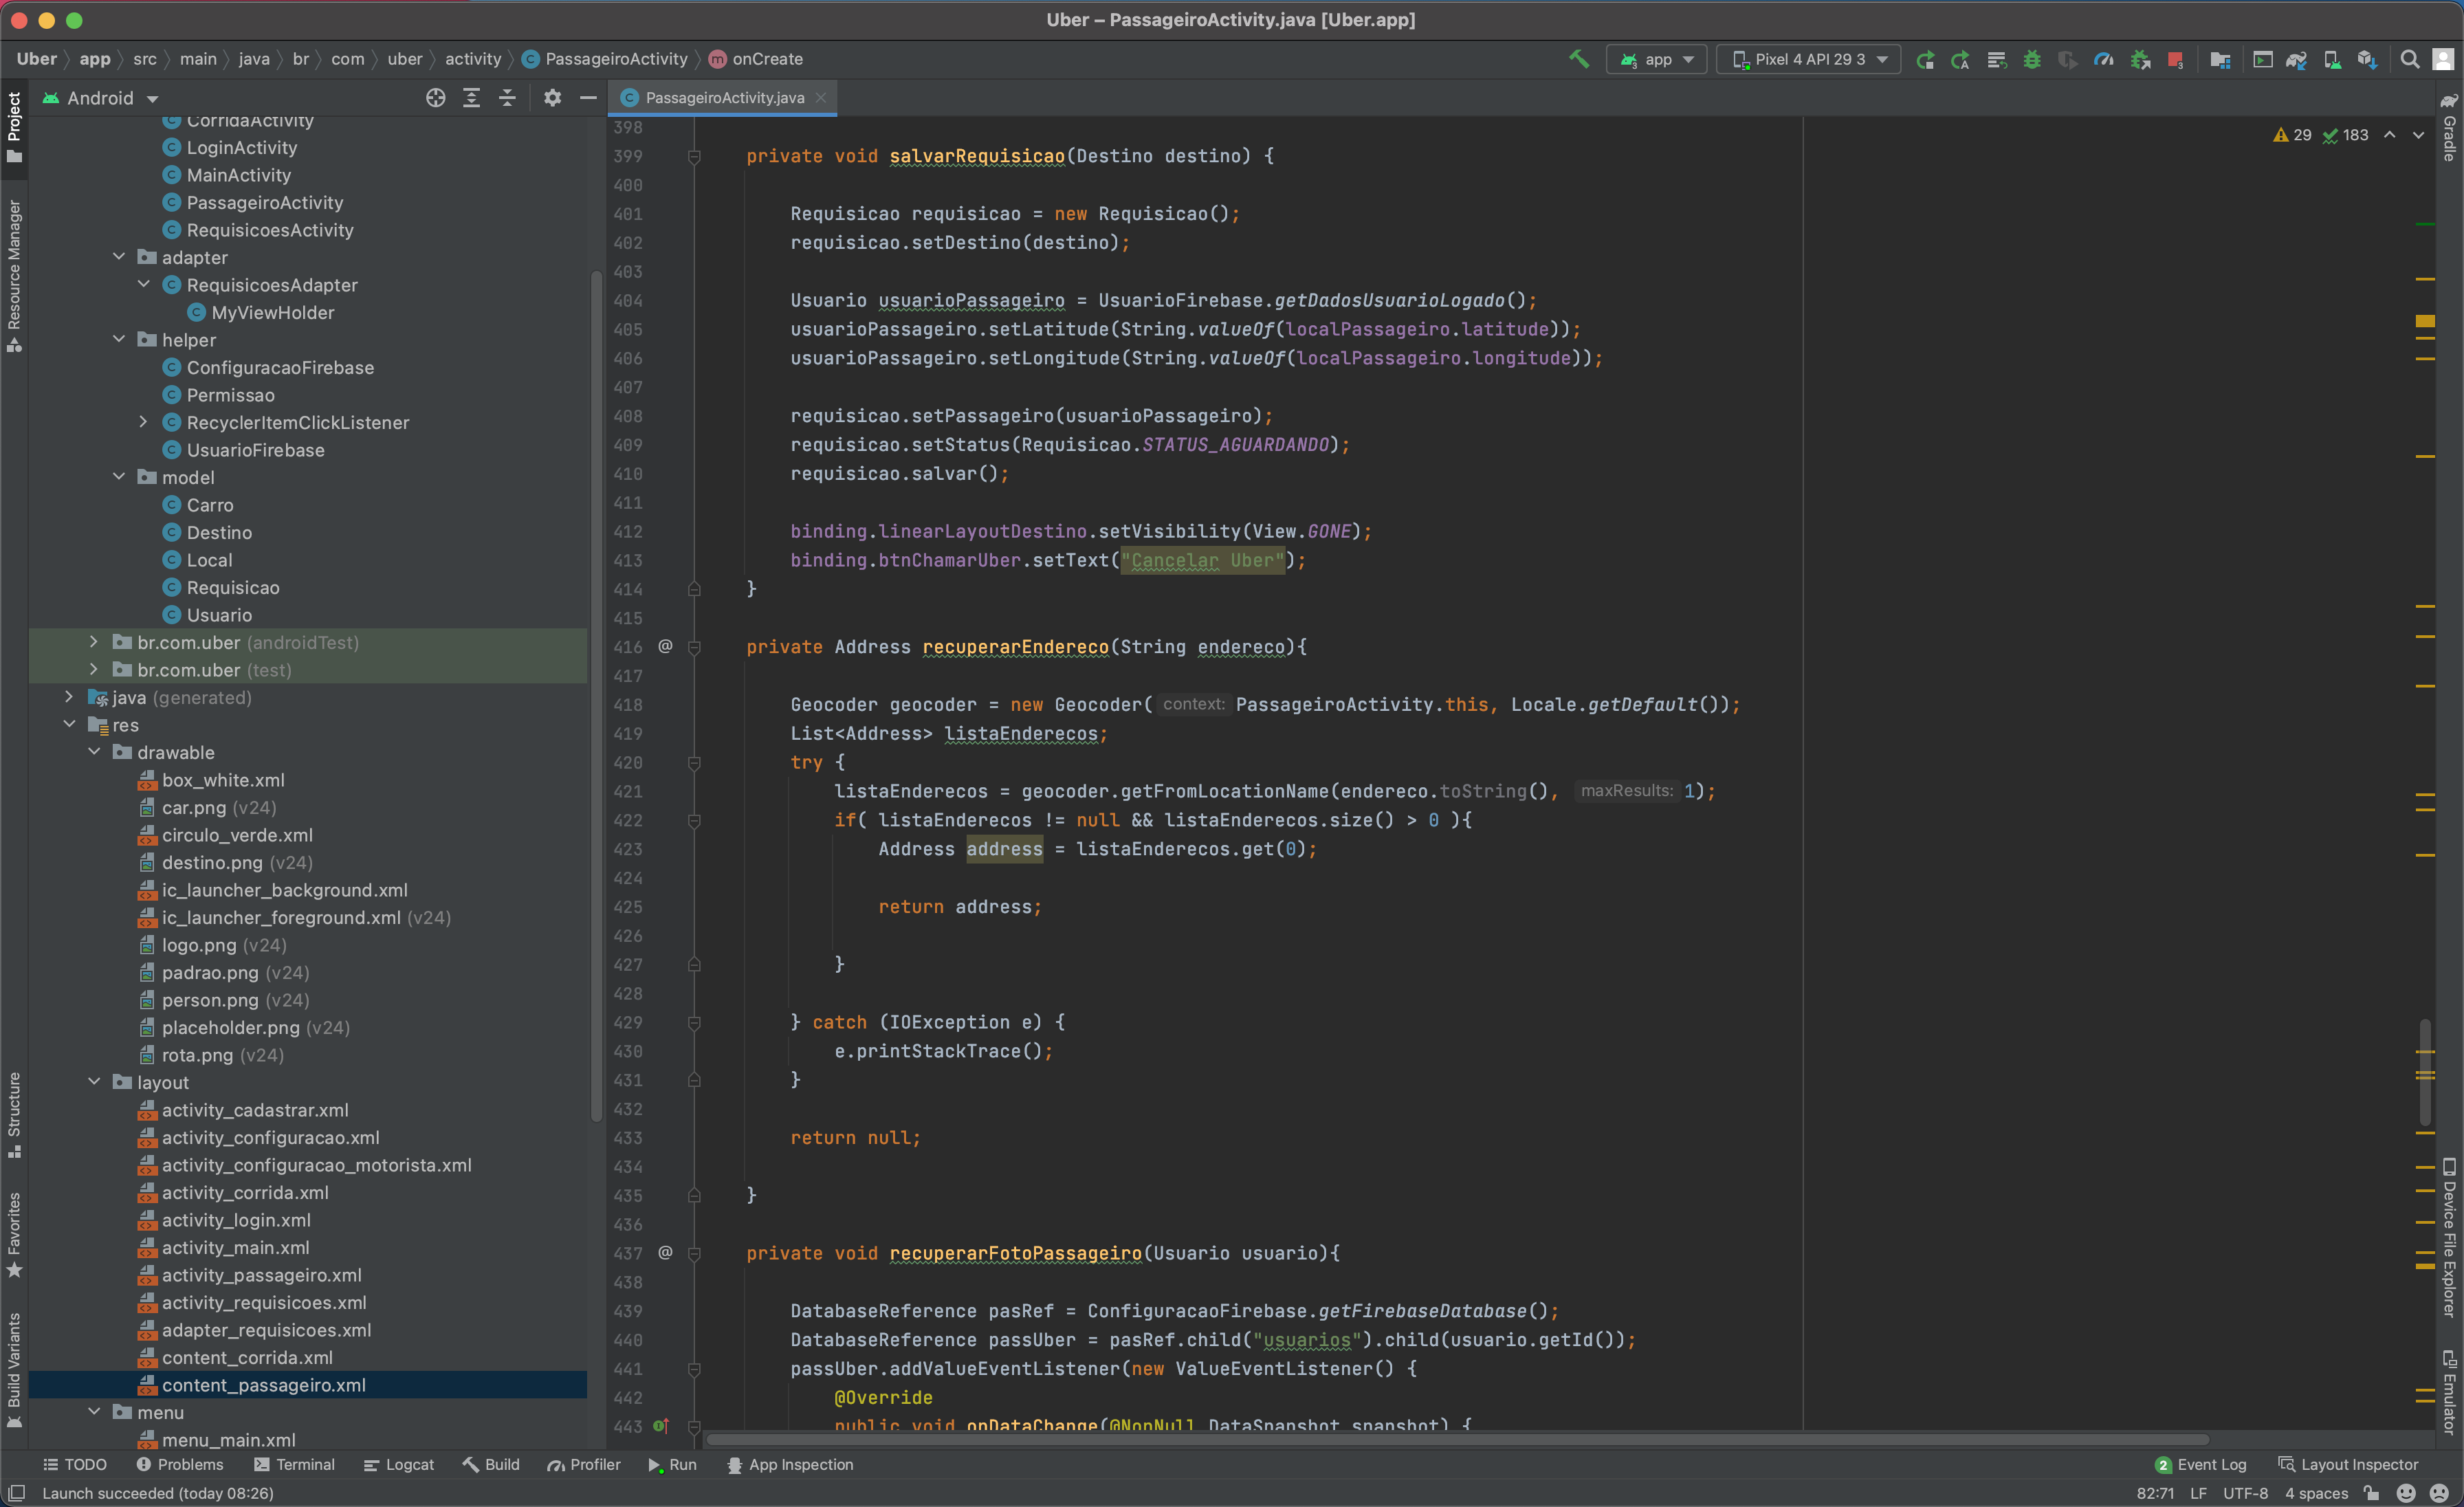Screen dimensions: 2464x1507
Task: Select the Debug app bug icon
Action: click(x=2033, y=60)
